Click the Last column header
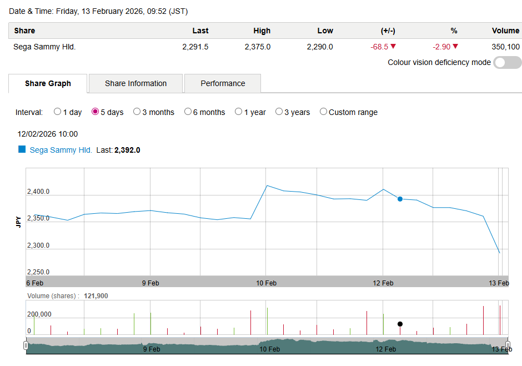 point(200,31)
